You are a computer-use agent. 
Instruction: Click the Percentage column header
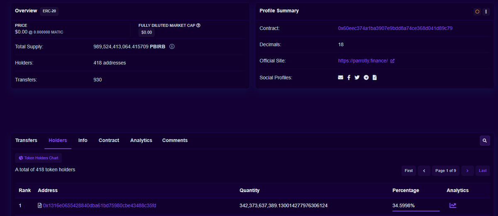[406, 190]
